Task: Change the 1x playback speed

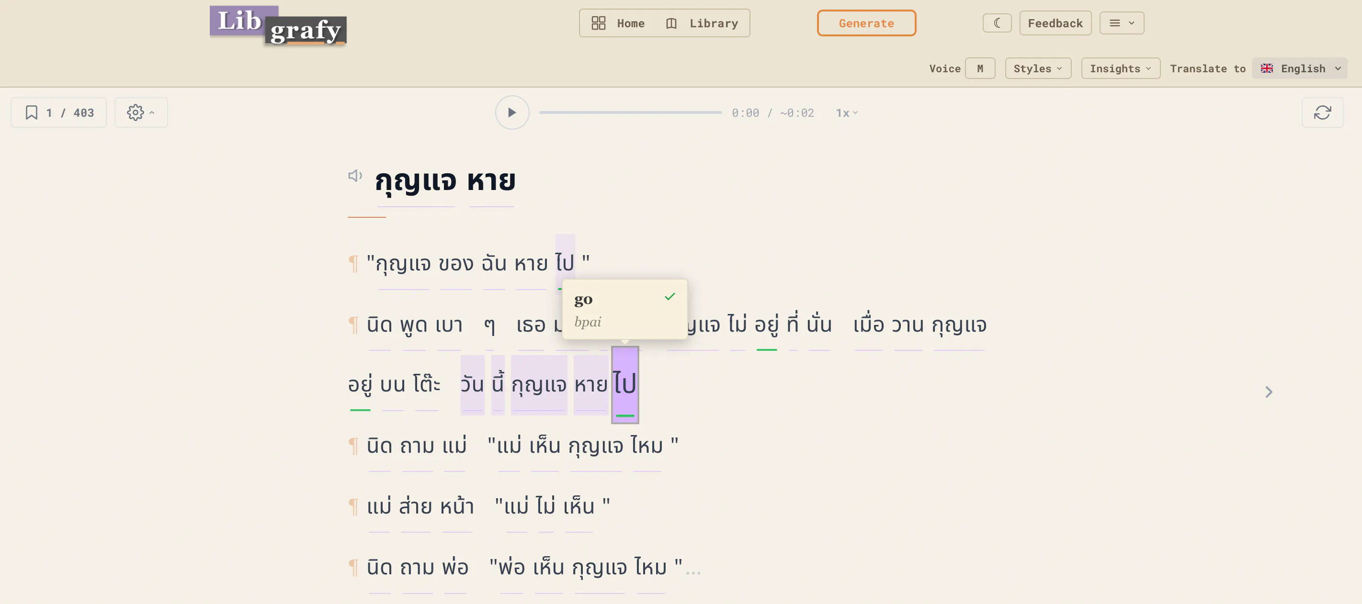Action: (847, 113)
